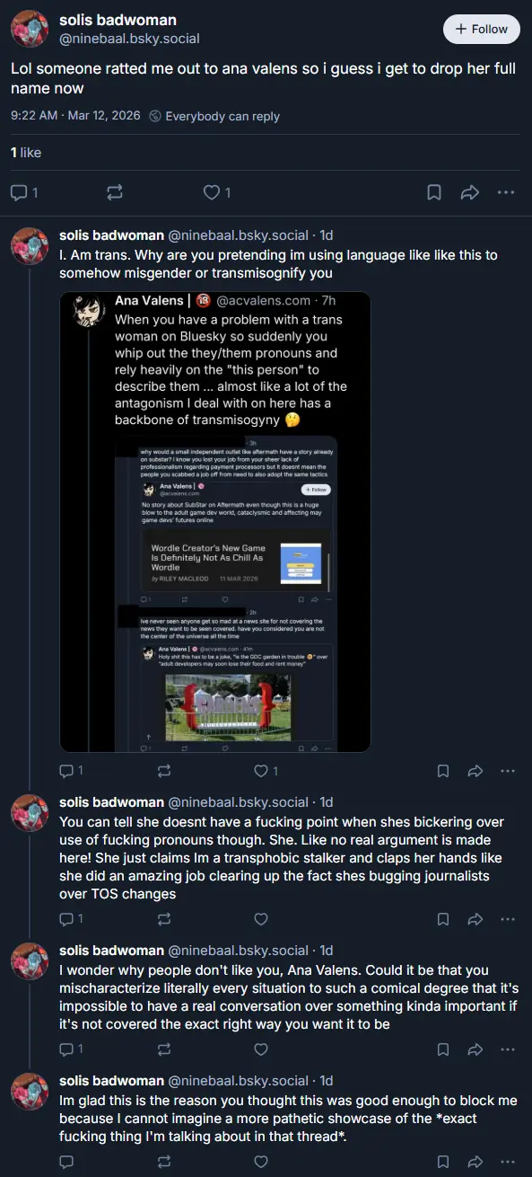Open more options on "I. Am trans" reply
Screen dimensions: 532x1177
tap(508, 771)
